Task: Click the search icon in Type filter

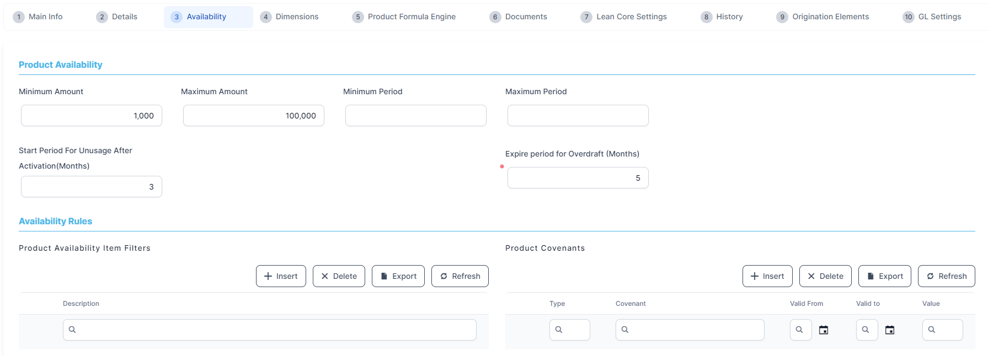Action: [559, 330]
